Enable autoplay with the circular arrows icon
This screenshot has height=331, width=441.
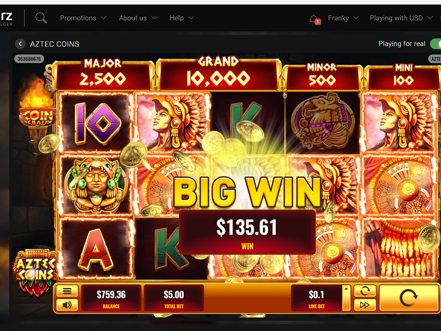(365, 291)
